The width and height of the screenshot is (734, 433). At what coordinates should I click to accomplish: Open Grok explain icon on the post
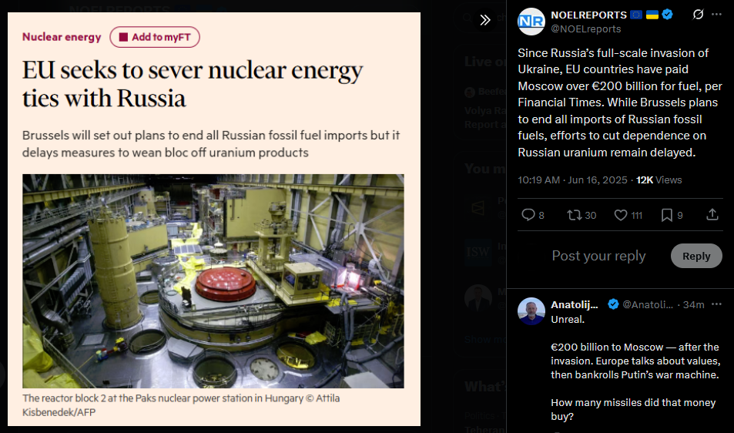[698, 15]
